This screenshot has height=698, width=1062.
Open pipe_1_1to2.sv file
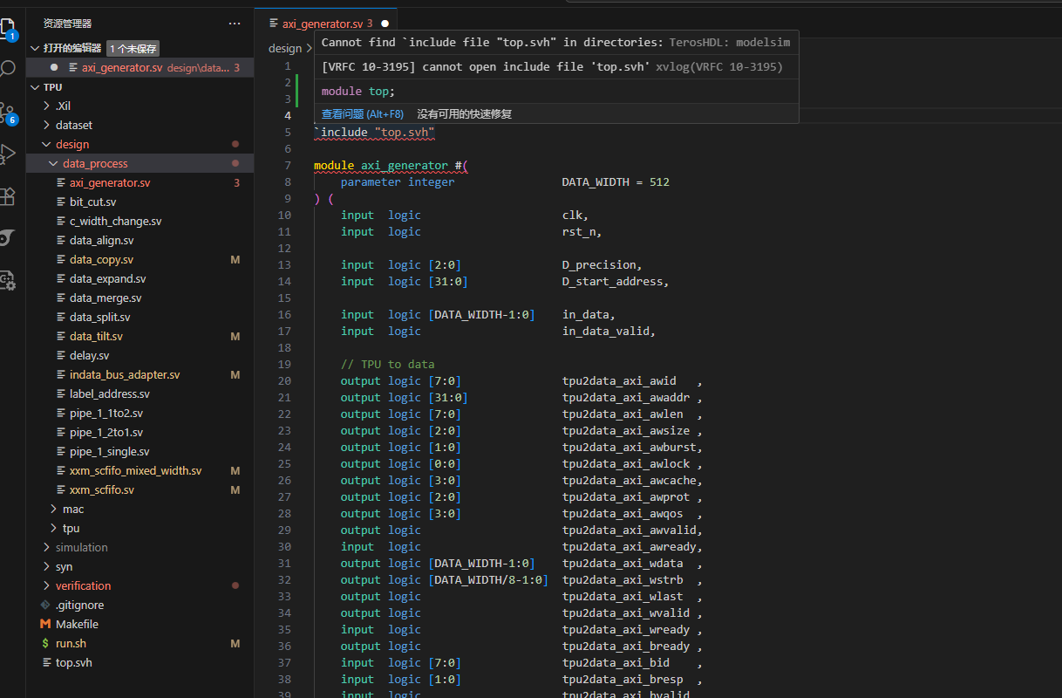pyautogui.click(x=106, y=413)
